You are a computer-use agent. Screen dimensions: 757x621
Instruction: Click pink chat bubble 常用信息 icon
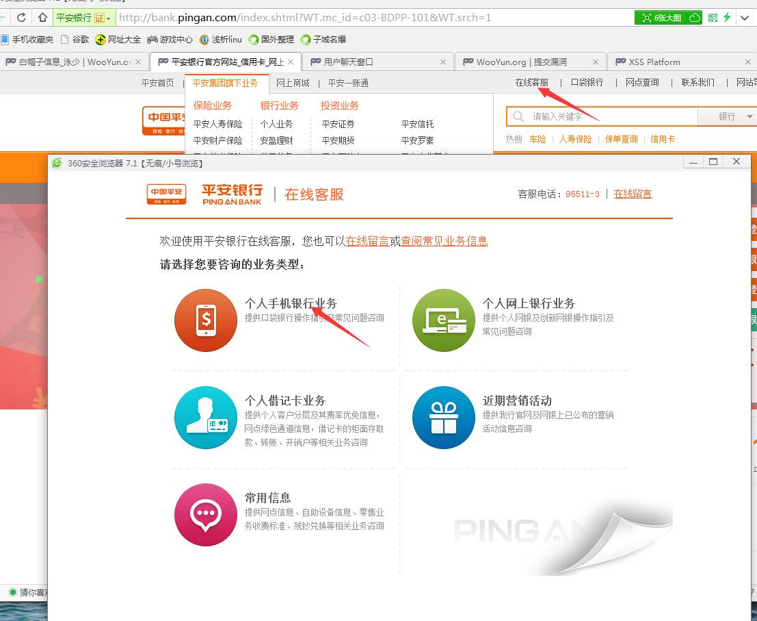coord(206,515)
